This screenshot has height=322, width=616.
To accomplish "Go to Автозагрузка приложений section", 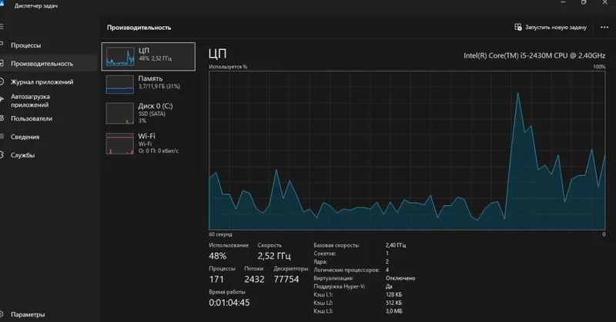I will point(47,101).
